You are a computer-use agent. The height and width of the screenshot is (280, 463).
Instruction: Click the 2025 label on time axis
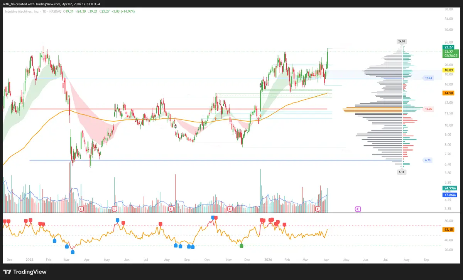tap(29, 260)
